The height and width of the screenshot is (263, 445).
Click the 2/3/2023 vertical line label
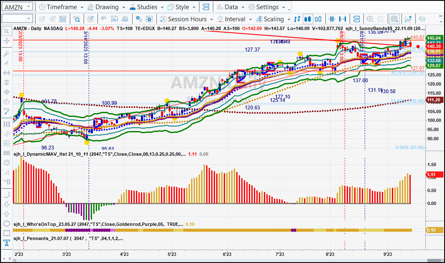(x=20, y=46)
